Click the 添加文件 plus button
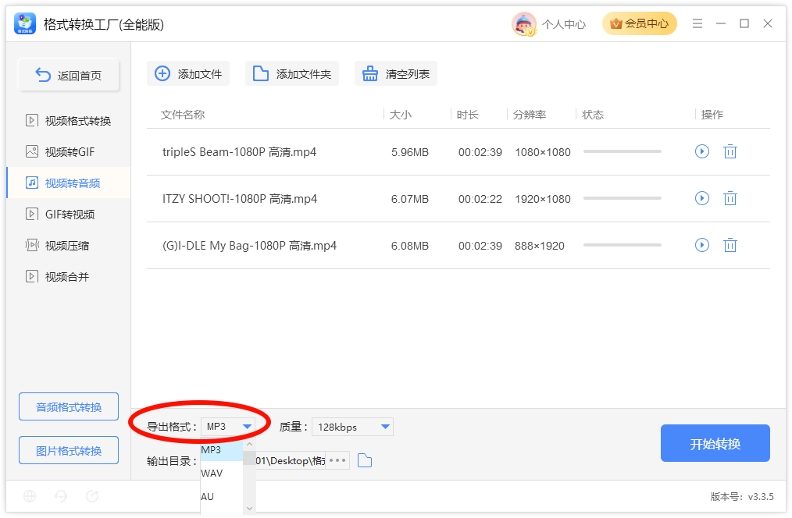 pyautogui.click(x=188, y=73)
